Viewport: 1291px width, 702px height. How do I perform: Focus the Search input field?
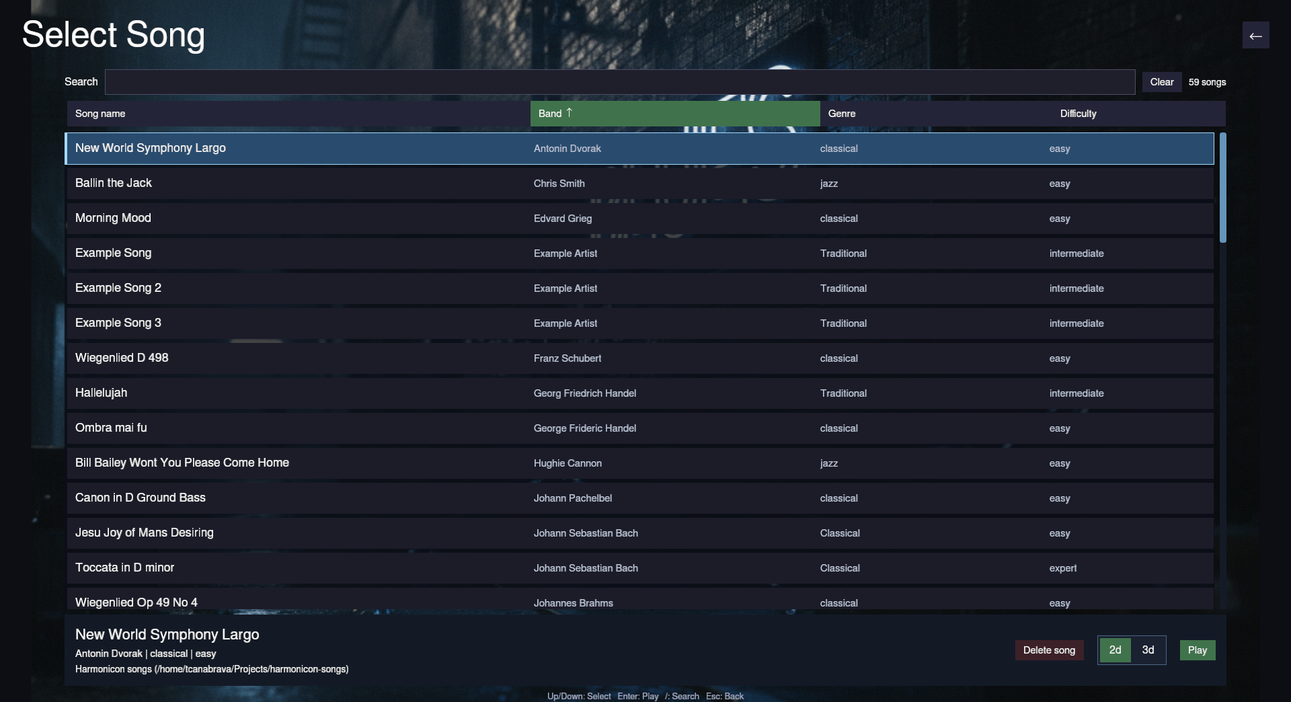pos(620,82)
